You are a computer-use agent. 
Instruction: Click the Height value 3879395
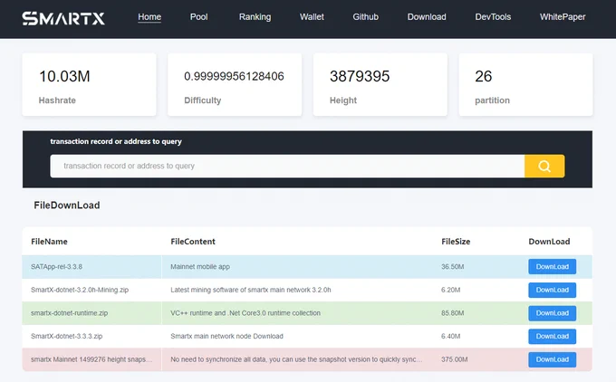point(360,76)
